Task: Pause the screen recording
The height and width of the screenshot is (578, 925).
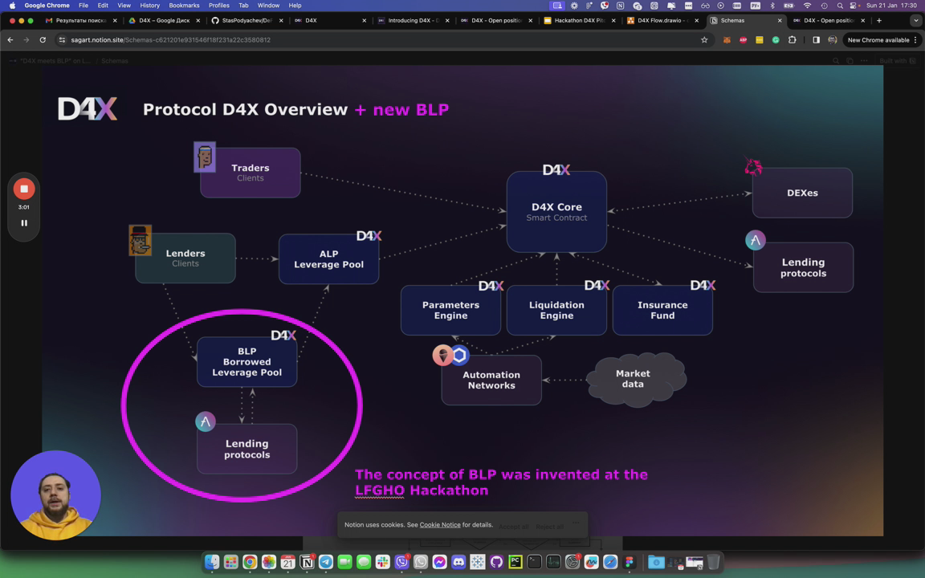Action: [x=24, y=223]
